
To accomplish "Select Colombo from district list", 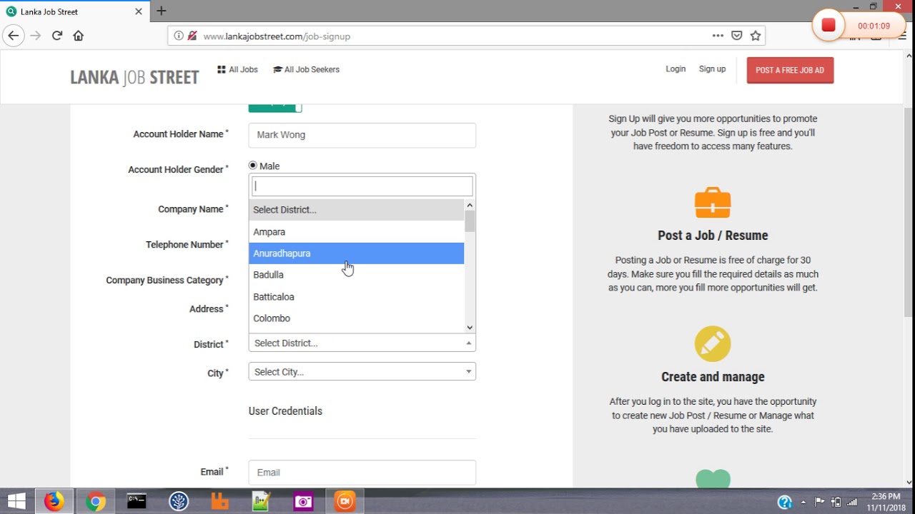I will pyautogui.click(x=357, y=318).
